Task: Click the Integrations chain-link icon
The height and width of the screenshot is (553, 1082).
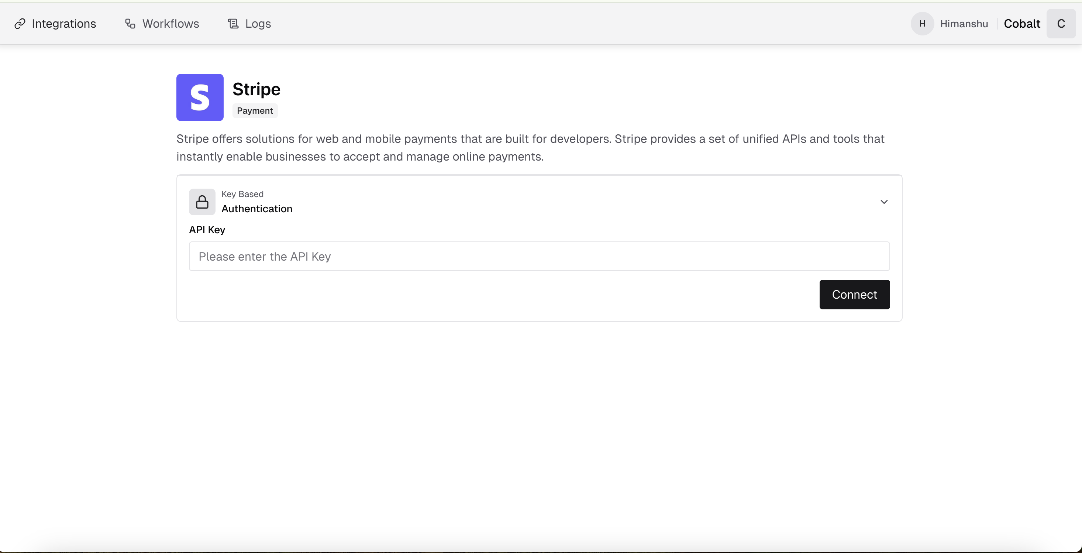Action: coord(20,24)
